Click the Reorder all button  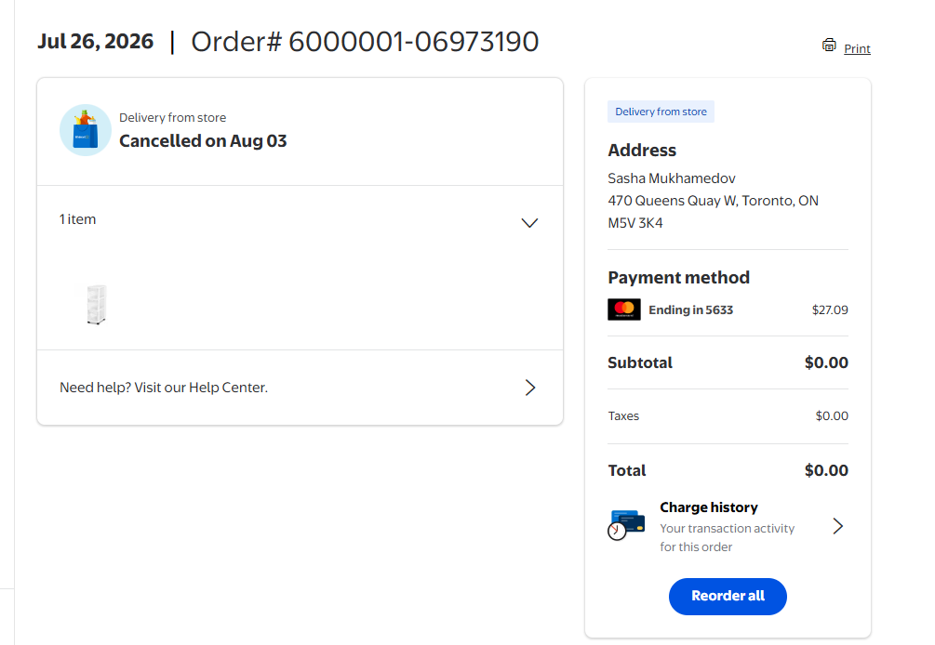(728, 596)
